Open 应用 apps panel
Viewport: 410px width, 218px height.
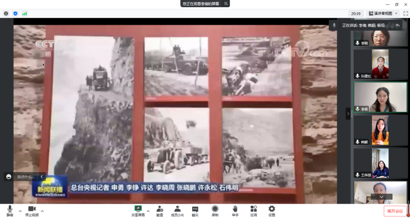pyautogui.click(x=254, y=210)
